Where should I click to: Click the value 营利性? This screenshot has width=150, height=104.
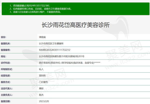[42, 76]
